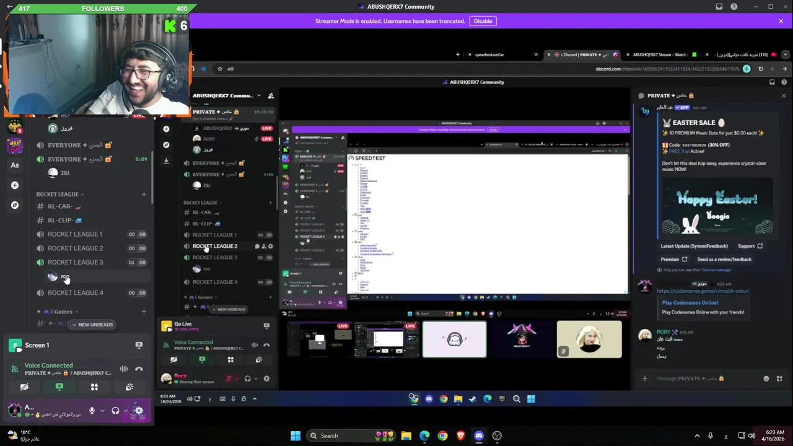
Task: Toggle green screen share button in left panel
Action: (x=59, y=387)
